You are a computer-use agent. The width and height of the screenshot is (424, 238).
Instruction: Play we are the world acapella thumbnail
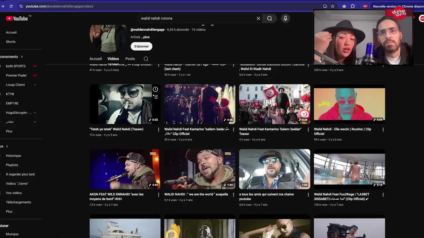pyautogui.click(x=200, y=169)
